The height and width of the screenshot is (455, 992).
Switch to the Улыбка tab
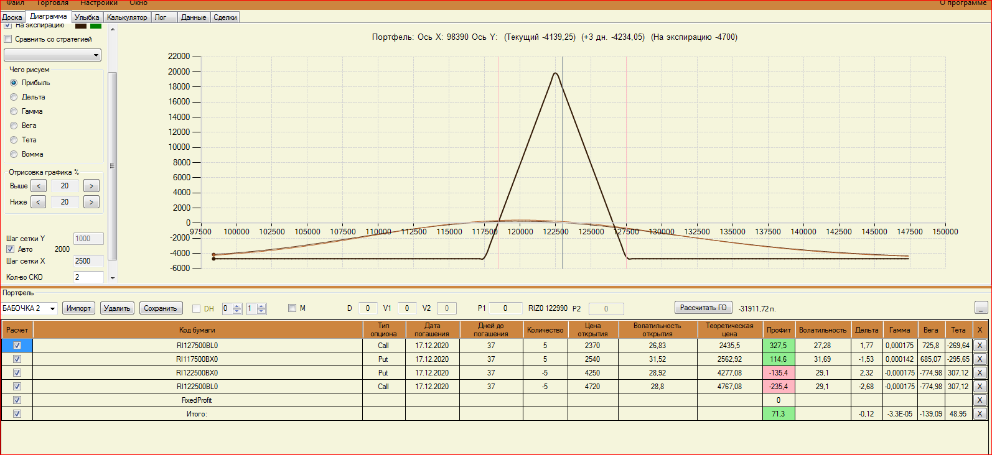[x=87, y=17]
